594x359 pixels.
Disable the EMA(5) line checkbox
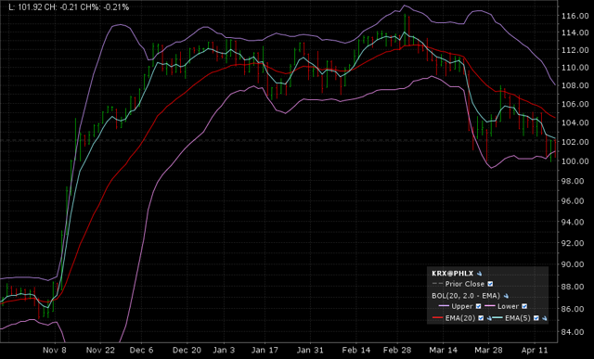tap(536, 318)
